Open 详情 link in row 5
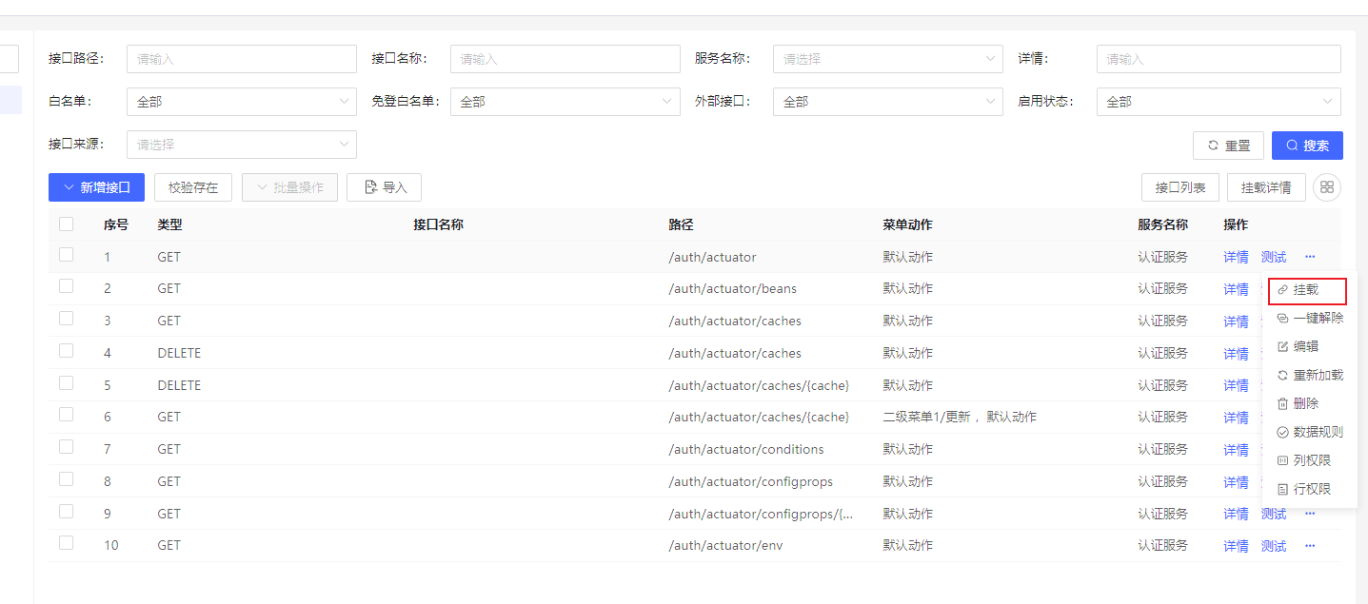Screen dimensions: 1368x604 point(1236,385)
